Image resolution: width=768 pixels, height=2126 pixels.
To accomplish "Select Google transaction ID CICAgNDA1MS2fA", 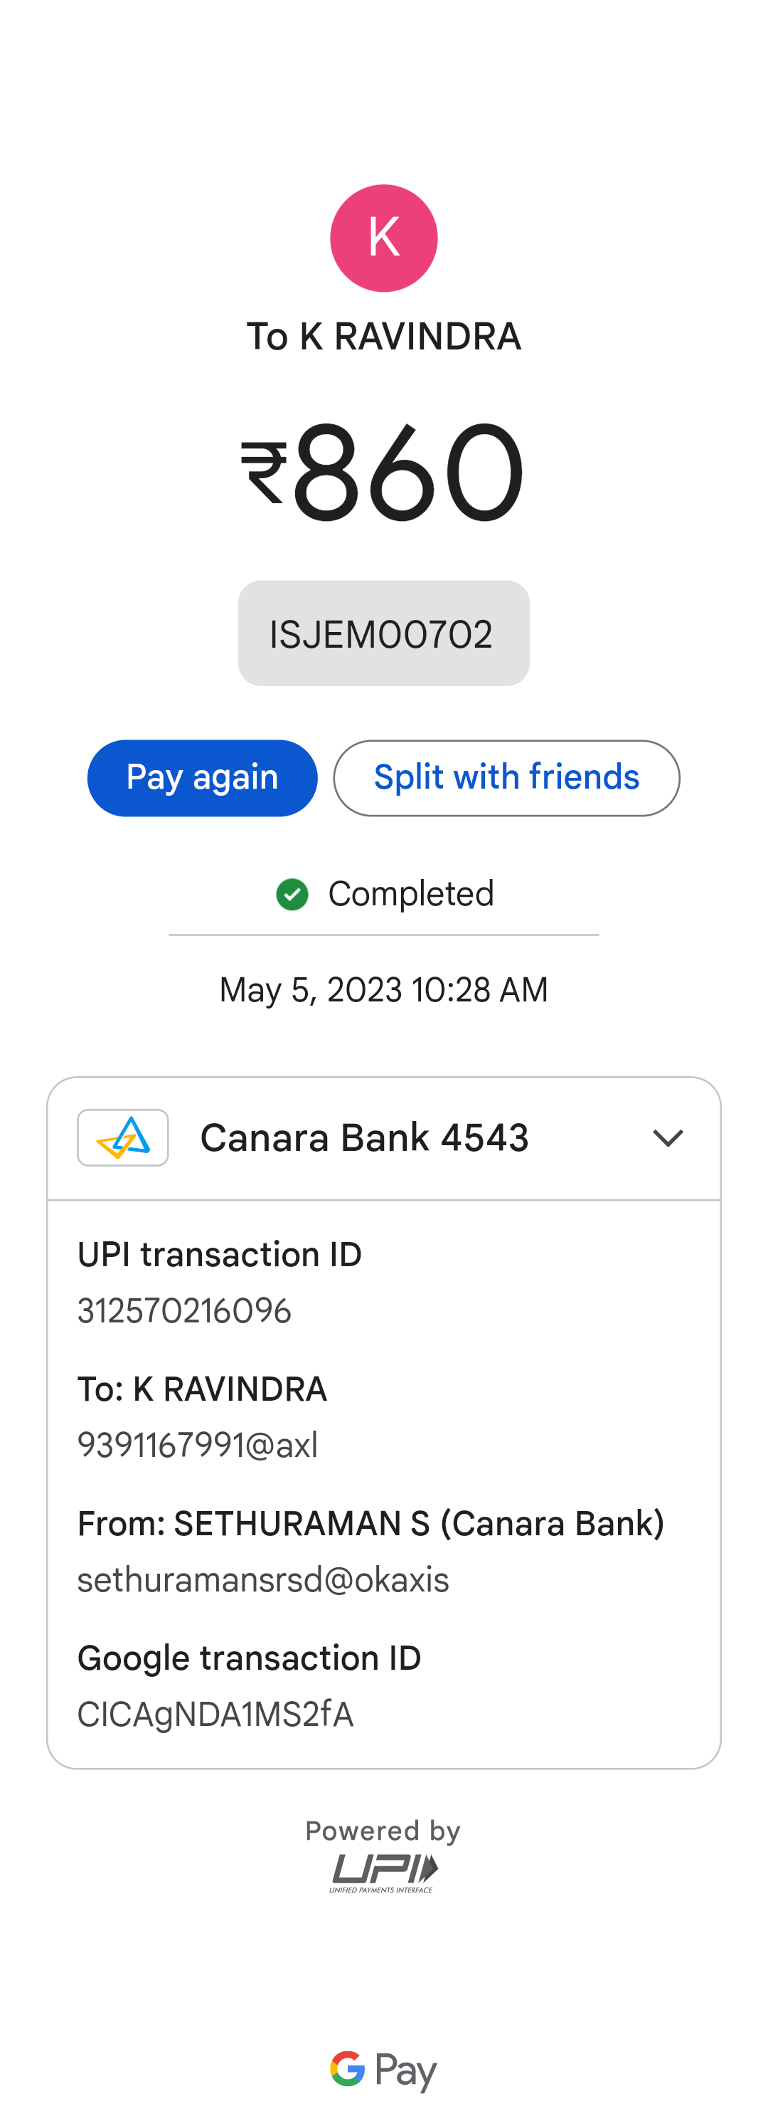I will click(x=215, y=1714).
